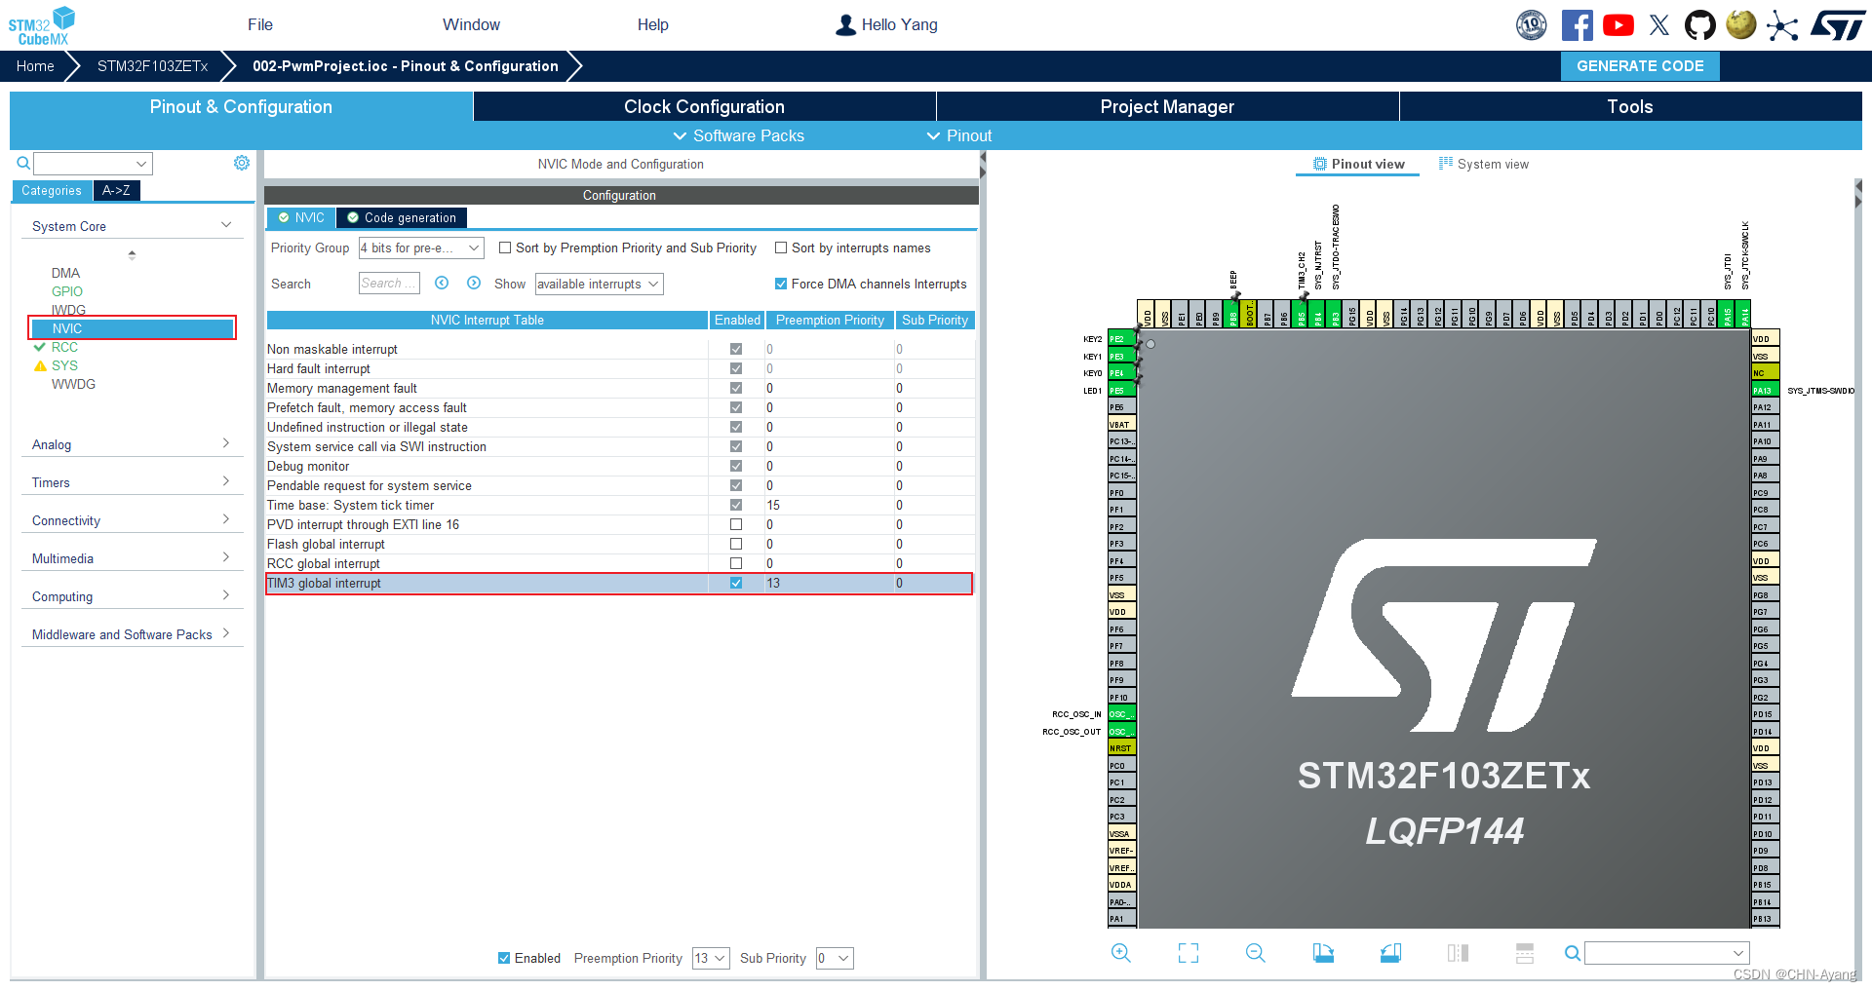1872x991 pixels.
Task: Open Code generation tab
Action: 402,217
